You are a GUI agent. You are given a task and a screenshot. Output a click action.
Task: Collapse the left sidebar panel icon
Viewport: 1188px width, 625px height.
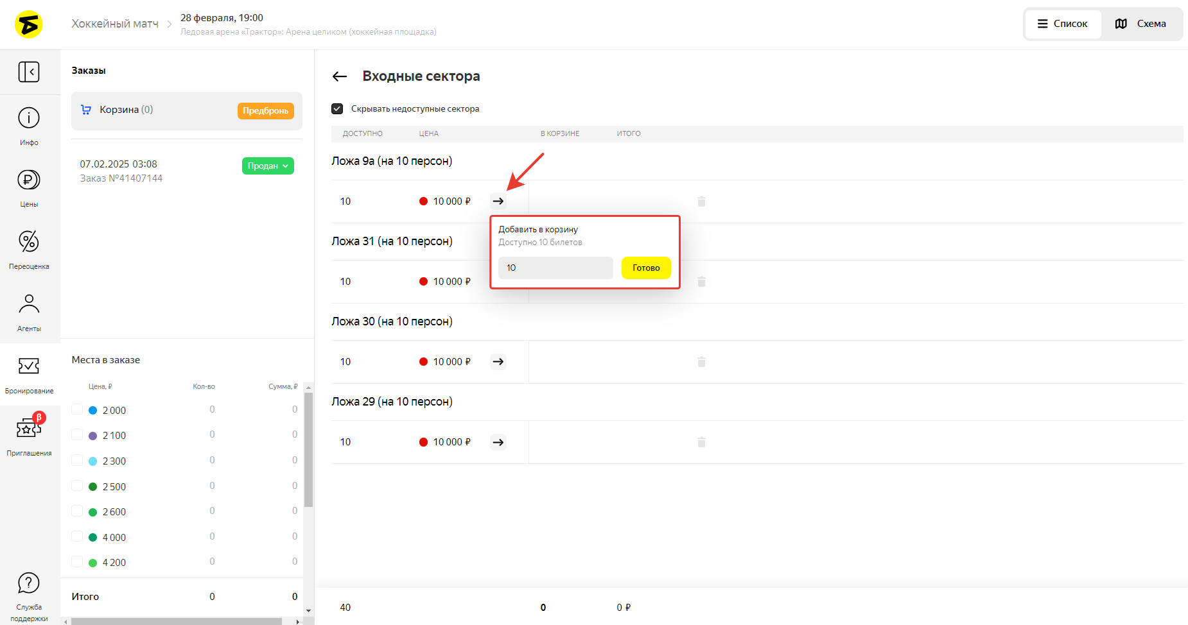click(x=29, y=72)
